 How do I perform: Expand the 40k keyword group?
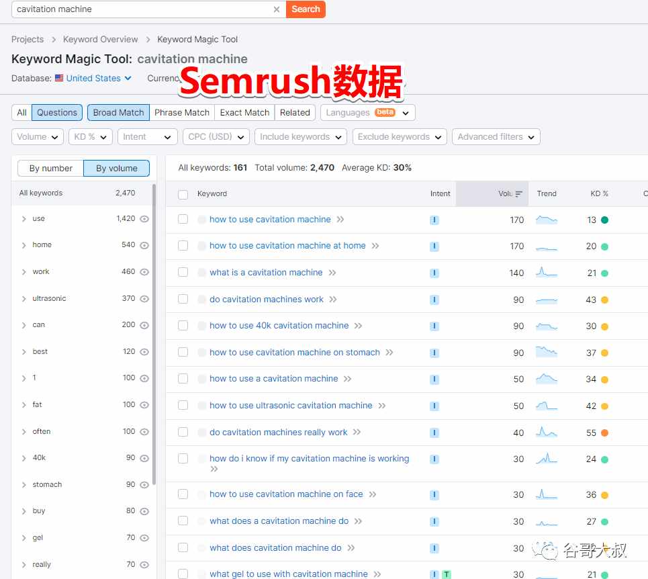(x=24, y=458)
